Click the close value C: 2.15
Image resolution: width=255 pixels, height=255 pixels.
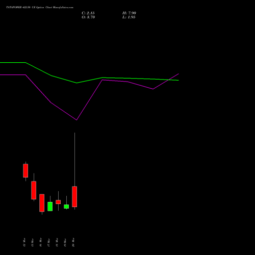(88, 13)
